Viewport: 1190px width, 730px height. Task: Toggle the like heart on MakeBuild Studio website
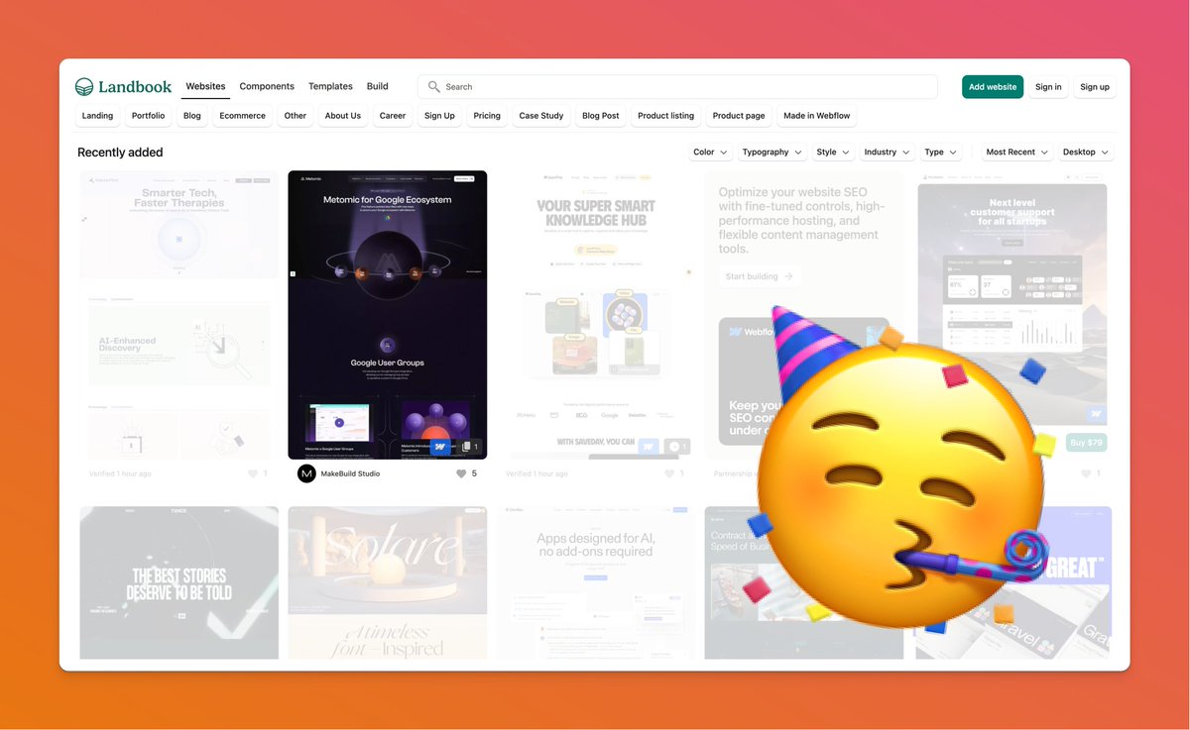(x=461, y=473)
